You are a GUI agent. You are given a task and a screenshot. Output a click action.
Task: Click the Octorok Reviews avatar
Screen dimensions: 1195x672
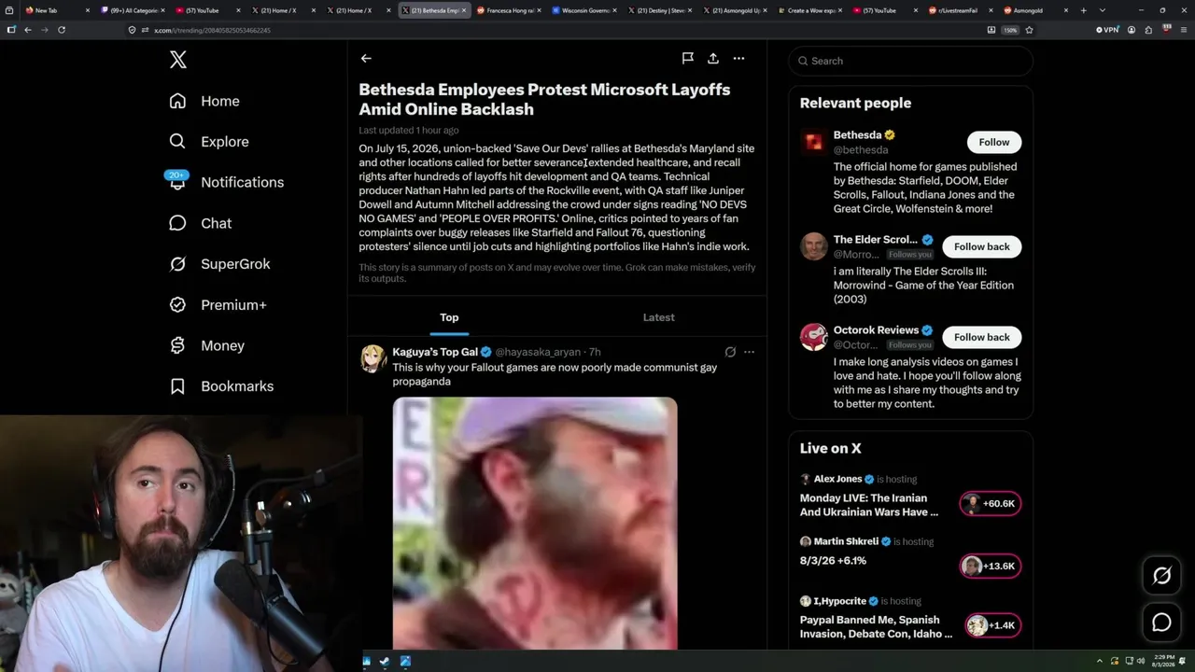point(814,337)
